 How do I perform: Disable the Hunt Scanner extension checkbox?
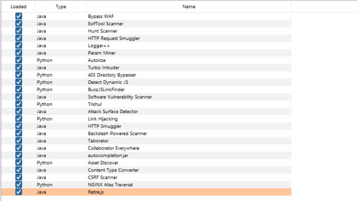point(19,31)
